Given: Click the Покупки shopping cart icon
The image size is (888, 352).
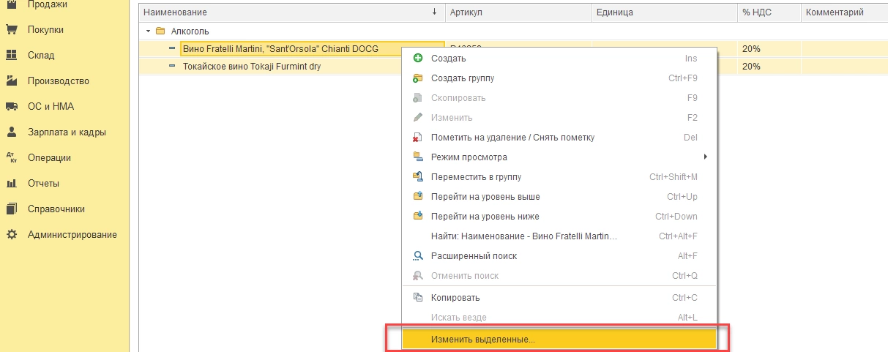Looking at the screenshot, I should pos(11,30).
